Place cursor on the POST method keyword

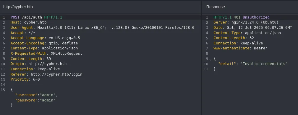15,17
